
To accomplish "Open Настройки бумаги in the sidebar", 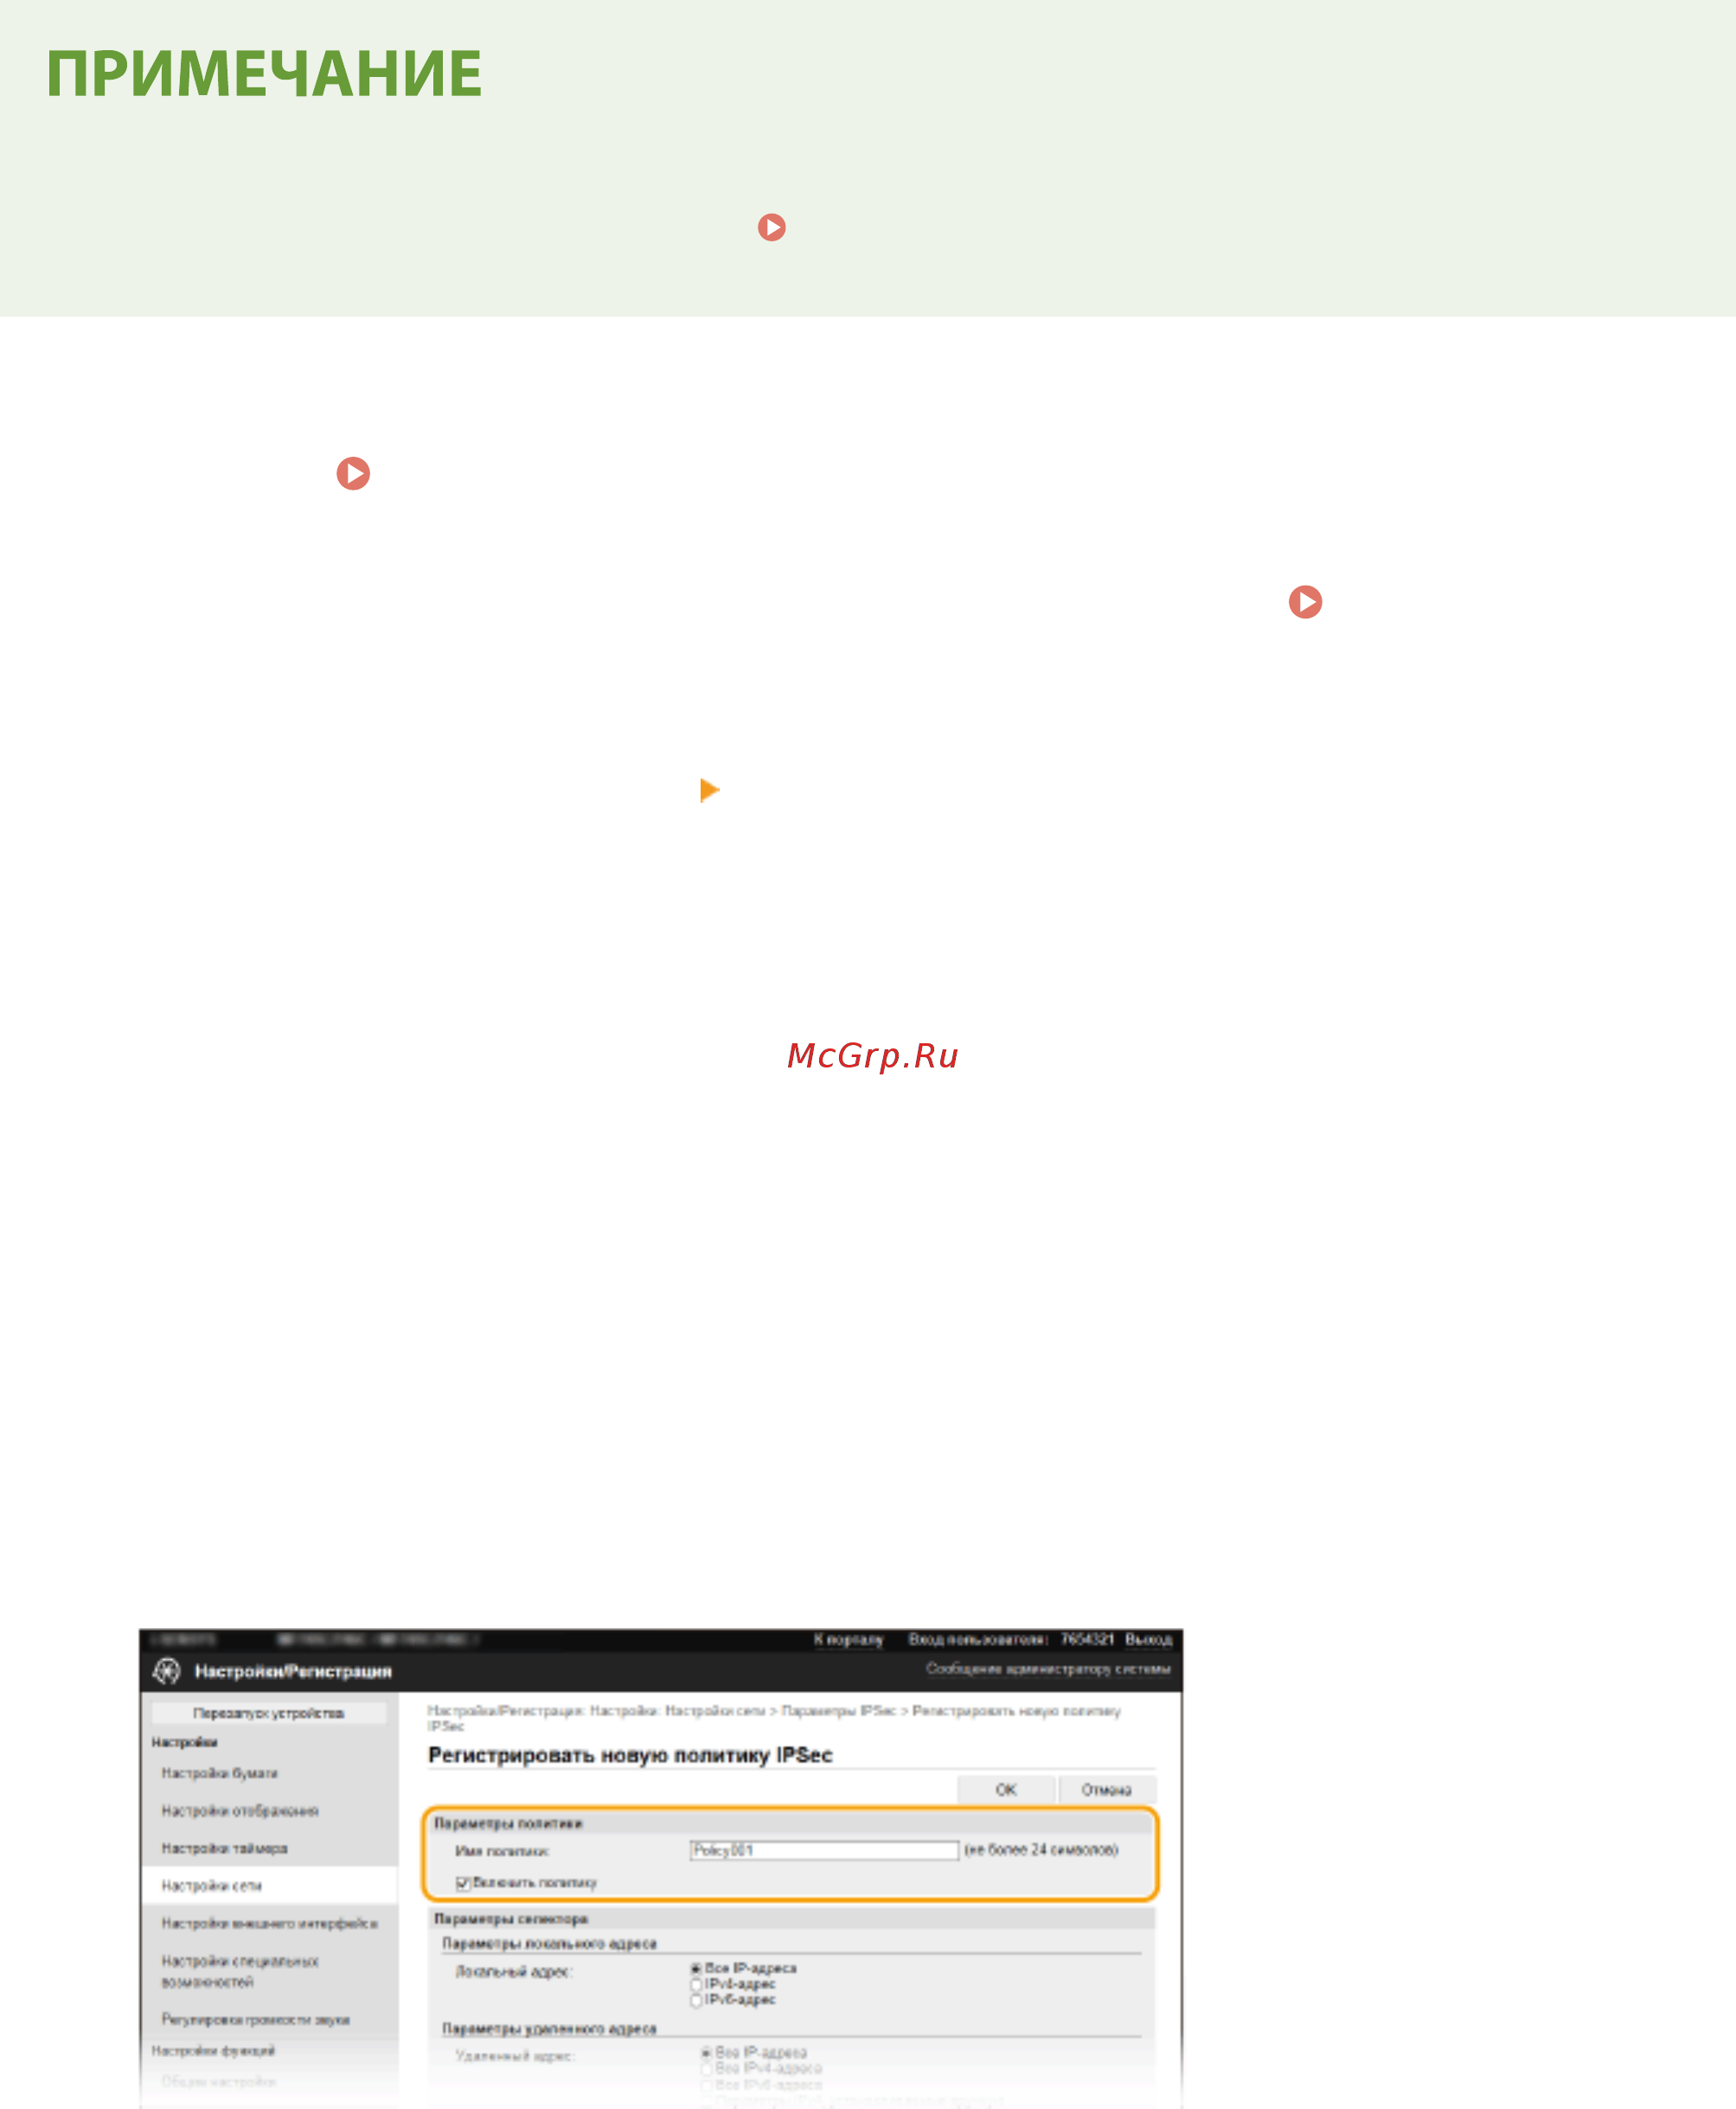I will click(x=220, y=1773).
